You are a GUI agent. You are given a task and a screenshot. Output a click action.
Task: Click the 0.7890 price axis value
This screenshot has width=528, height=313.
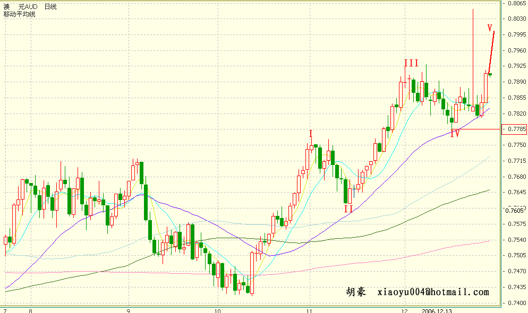pos(517,82)
